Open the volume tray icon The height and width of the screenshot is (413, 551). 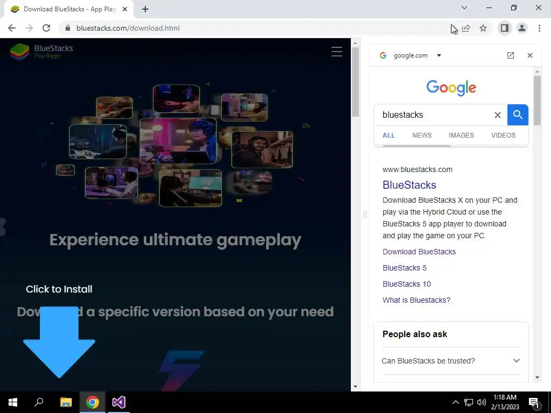coord(482,402)
